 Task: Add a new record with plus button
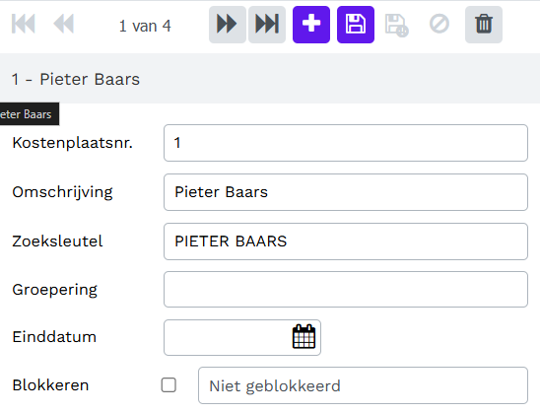tap(311, 25)
